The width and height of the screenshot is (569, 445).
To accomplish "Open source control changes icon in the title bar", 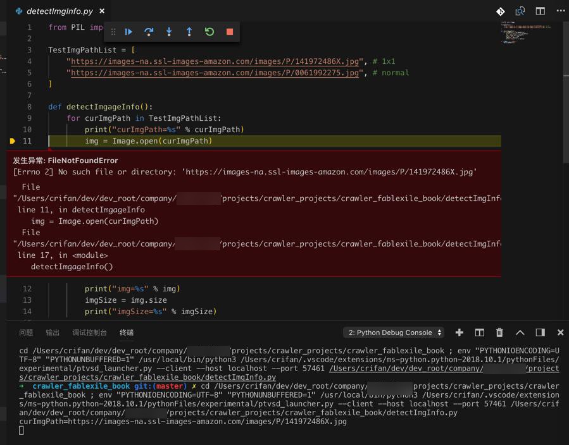I will point(501,11).
